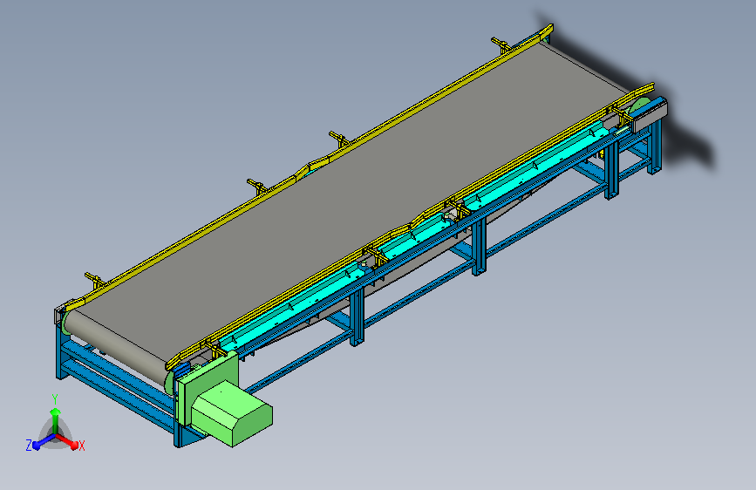Viewport: 756px width, 490px height.
Task: Click the yellow rail bracket at near-left end
Action: coord(94,280)
